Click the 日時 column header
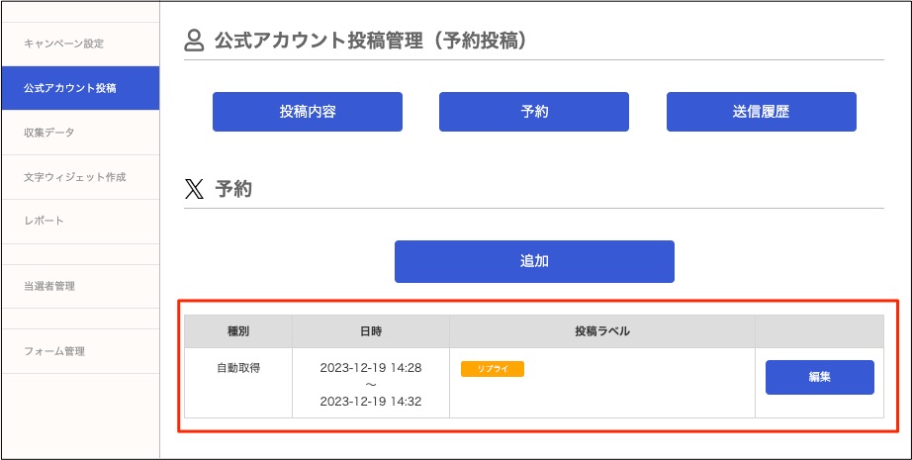The image size is (912, 460). pyautogui.click(x=371, y=331)
